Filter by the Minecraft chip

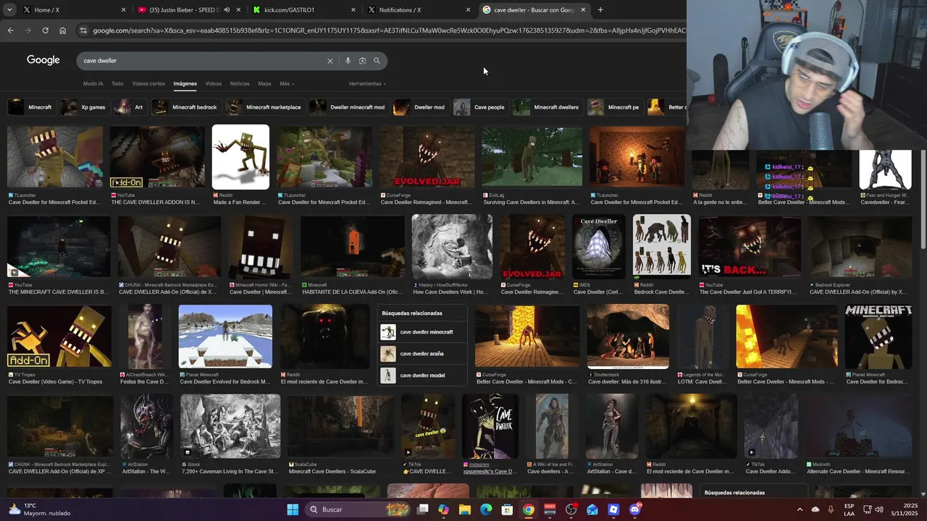point(30,107)
